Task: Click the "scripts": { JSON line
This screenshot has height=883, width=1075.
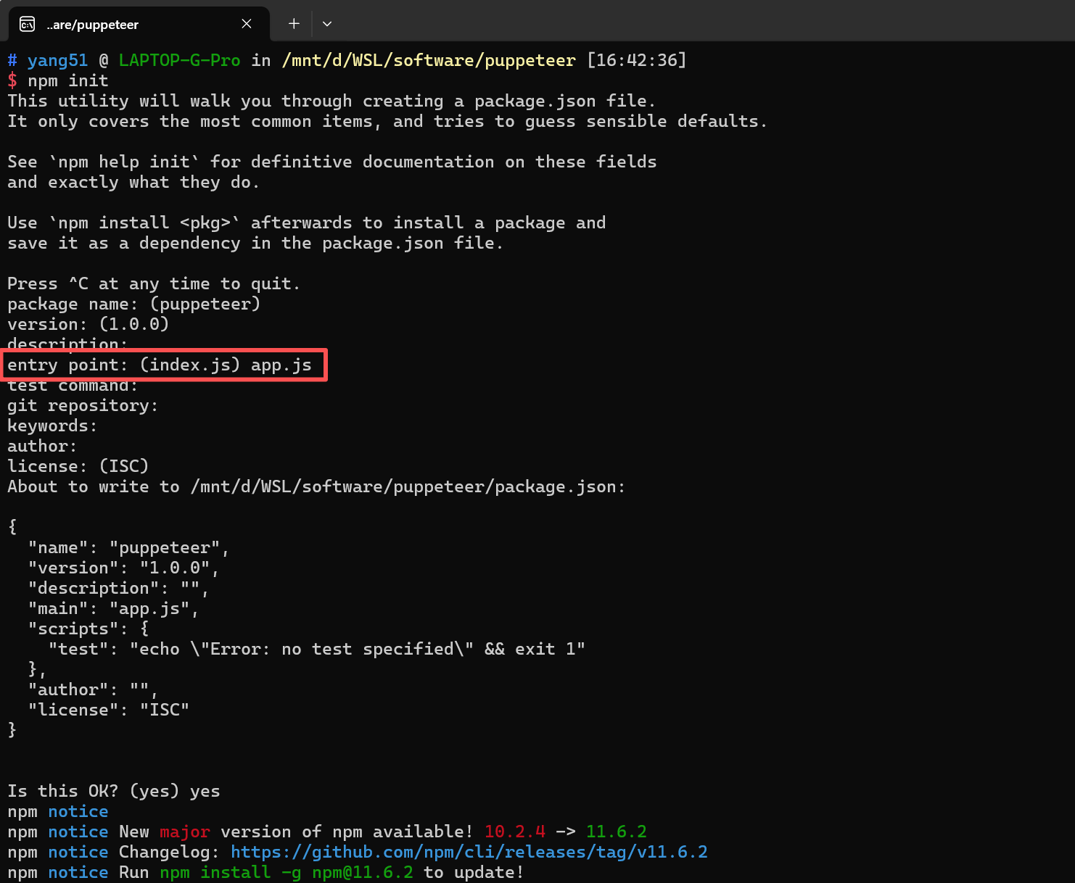Action: click(88, 629)
